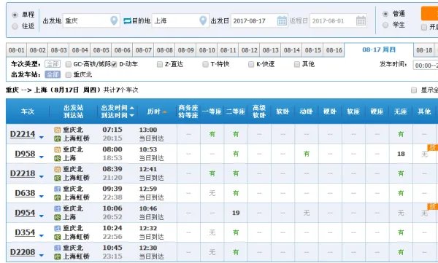Click the discount badge on row D954
Image resolution: width=438 pixels, height=263 pixels.
tap(433, 206)
